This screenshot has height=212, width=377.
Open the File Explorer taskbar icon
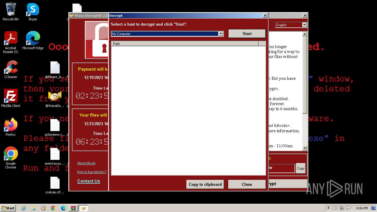(33, 208)
